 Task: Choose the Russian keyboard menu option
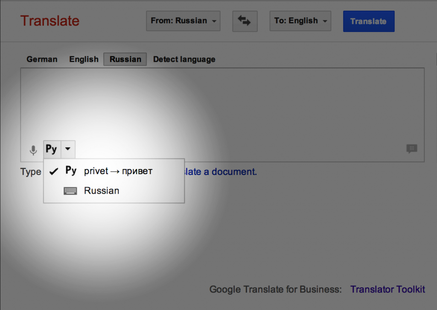click(102, 191)
